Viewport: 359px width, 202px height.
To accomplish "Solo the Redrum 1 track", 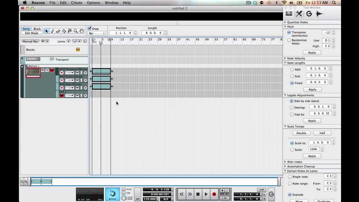I will coord(47,70).
